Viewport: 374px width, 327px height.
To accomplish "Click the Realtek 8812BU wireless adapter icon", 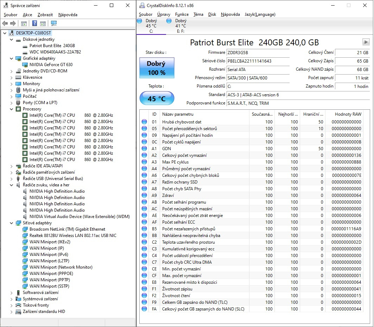I will pos(26,236).
